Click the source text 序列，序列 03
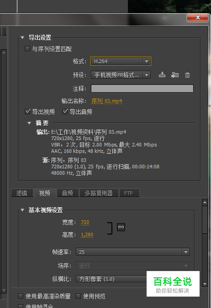This screenshot has width=211, height=308. pyautogui.click(x=69, y=160)
